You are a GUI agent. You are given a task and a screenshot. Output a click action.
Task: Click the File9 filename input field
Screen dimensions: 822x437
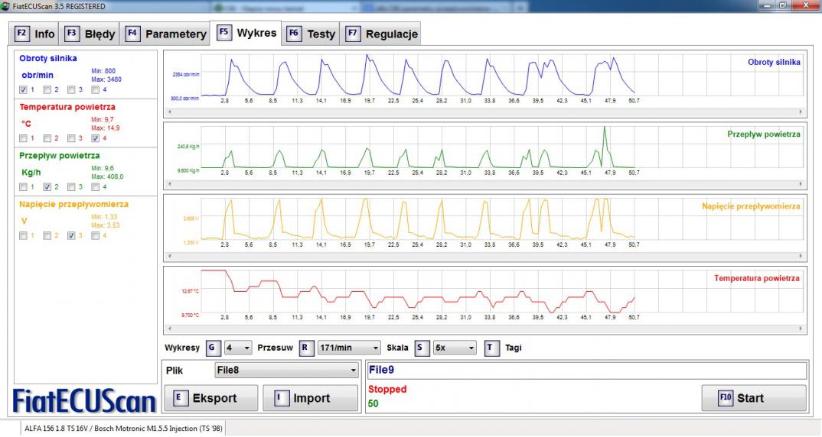point(587,370)
